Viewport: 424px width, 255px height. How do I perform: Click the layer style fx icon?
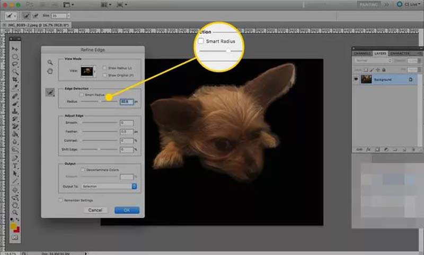click(368, 150)
